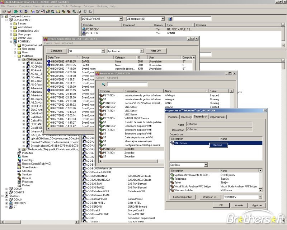Select the Shared folders icon
The width and height of the screenshot is (287, 230).
coord(19,167)
